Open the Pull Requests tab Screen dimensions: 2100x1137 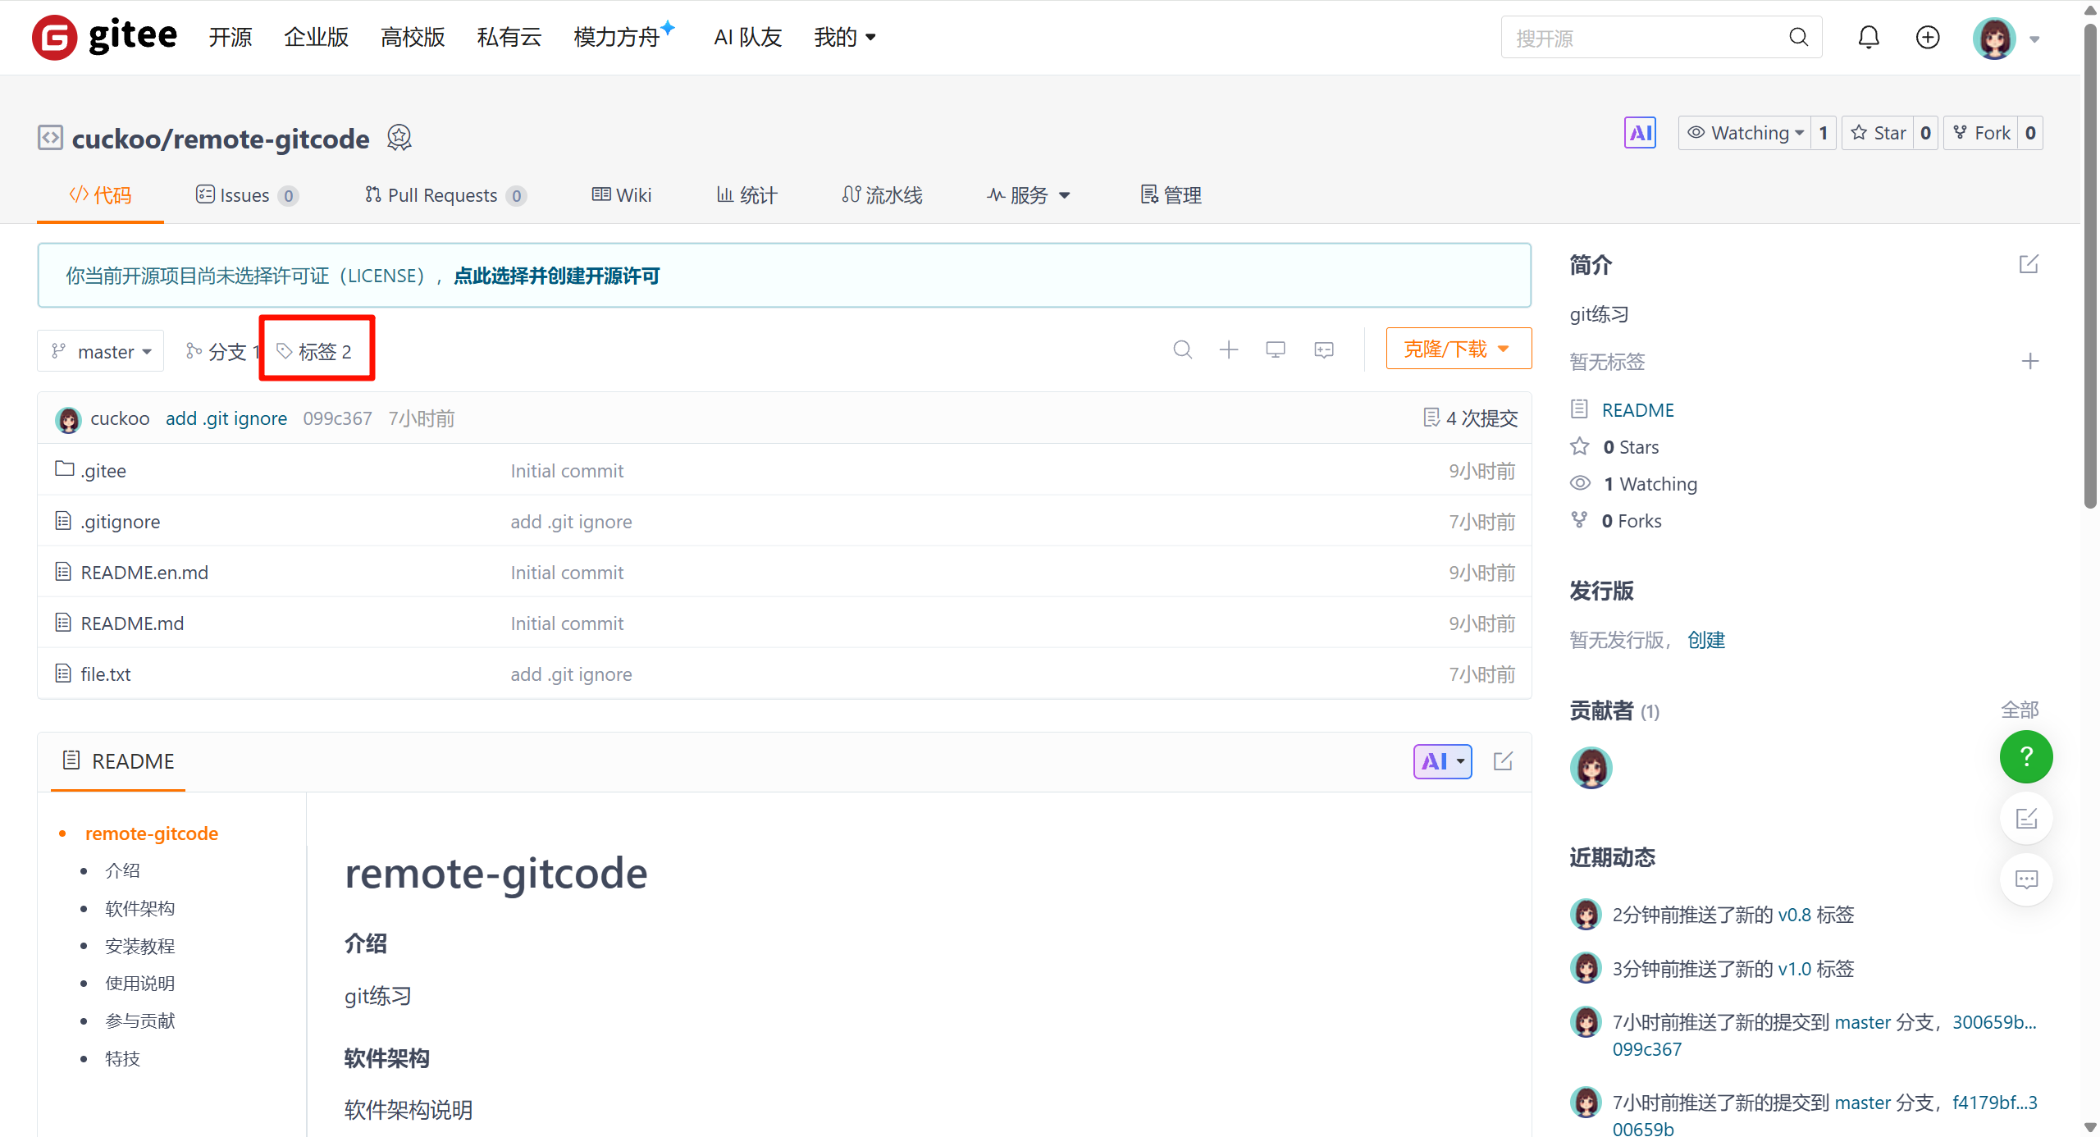click(x=444, y=195)
